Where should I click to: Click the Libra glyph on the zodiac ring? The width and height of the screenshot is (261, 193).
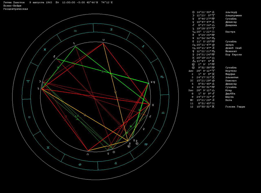click(163, 113)
